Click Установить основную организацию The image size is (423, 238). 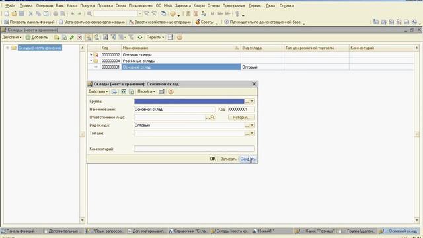pyautogui.click(x=92, y=22)
